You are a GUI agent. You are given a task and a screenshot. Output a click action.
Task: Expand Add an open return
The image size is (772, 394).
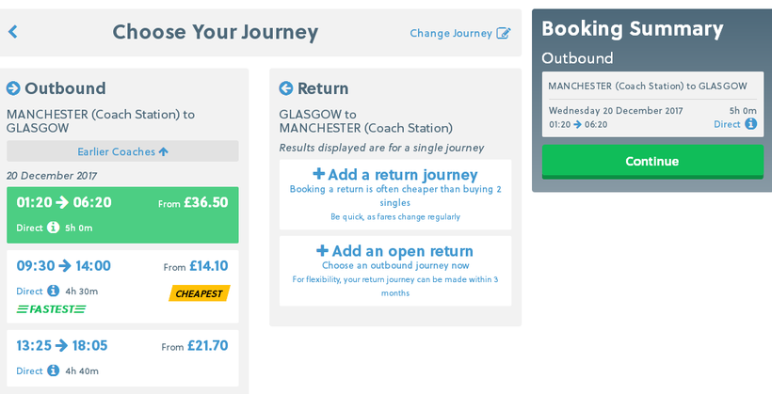point(395,271)
